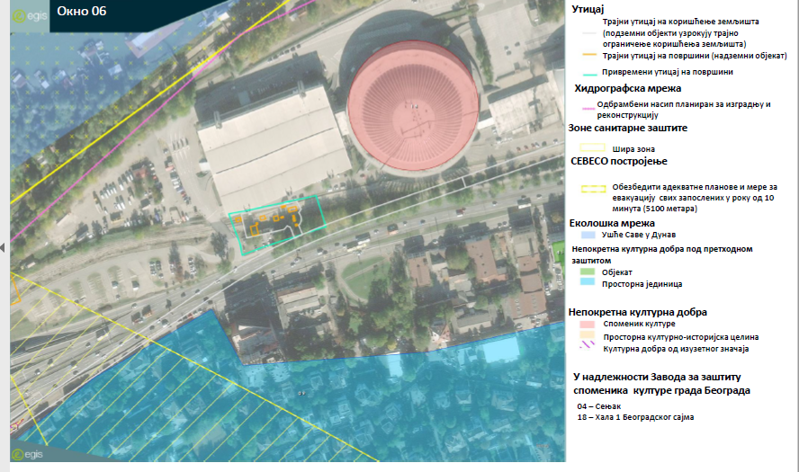The width and height of the screenshot is (799, 472).
Task: Click the Хидрографска мрежа legend heading
Action: (628, 89)
